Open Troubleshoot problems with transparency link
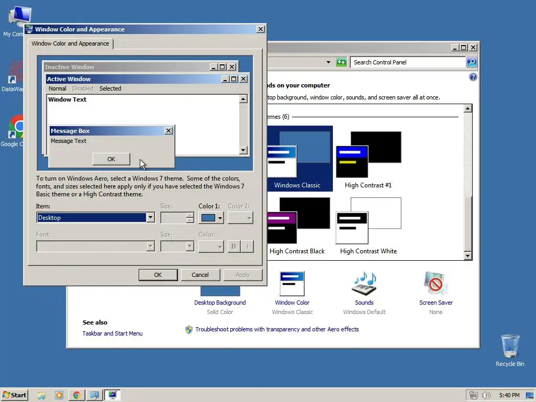This screenshot has width=536, height=402. (x=277, y=329)
